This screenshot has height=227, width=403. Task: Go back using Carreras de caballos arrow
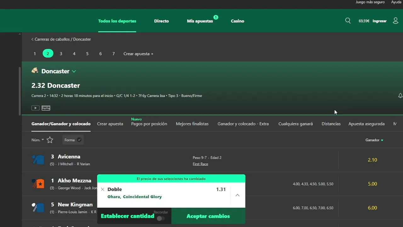coord(32,39)
